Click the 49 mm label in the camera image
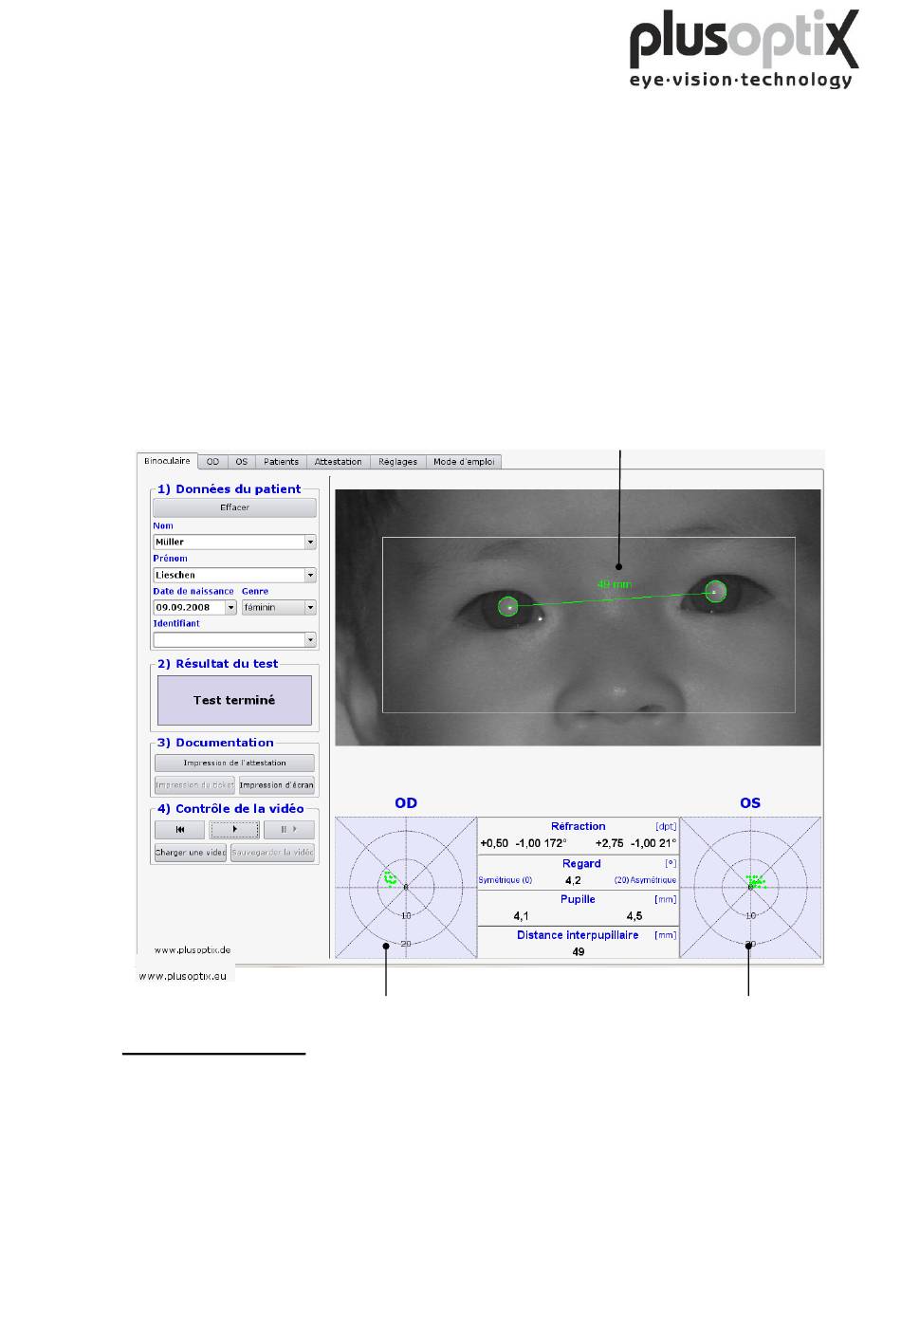Viewport: 901px width, 1325px height. 614,585
